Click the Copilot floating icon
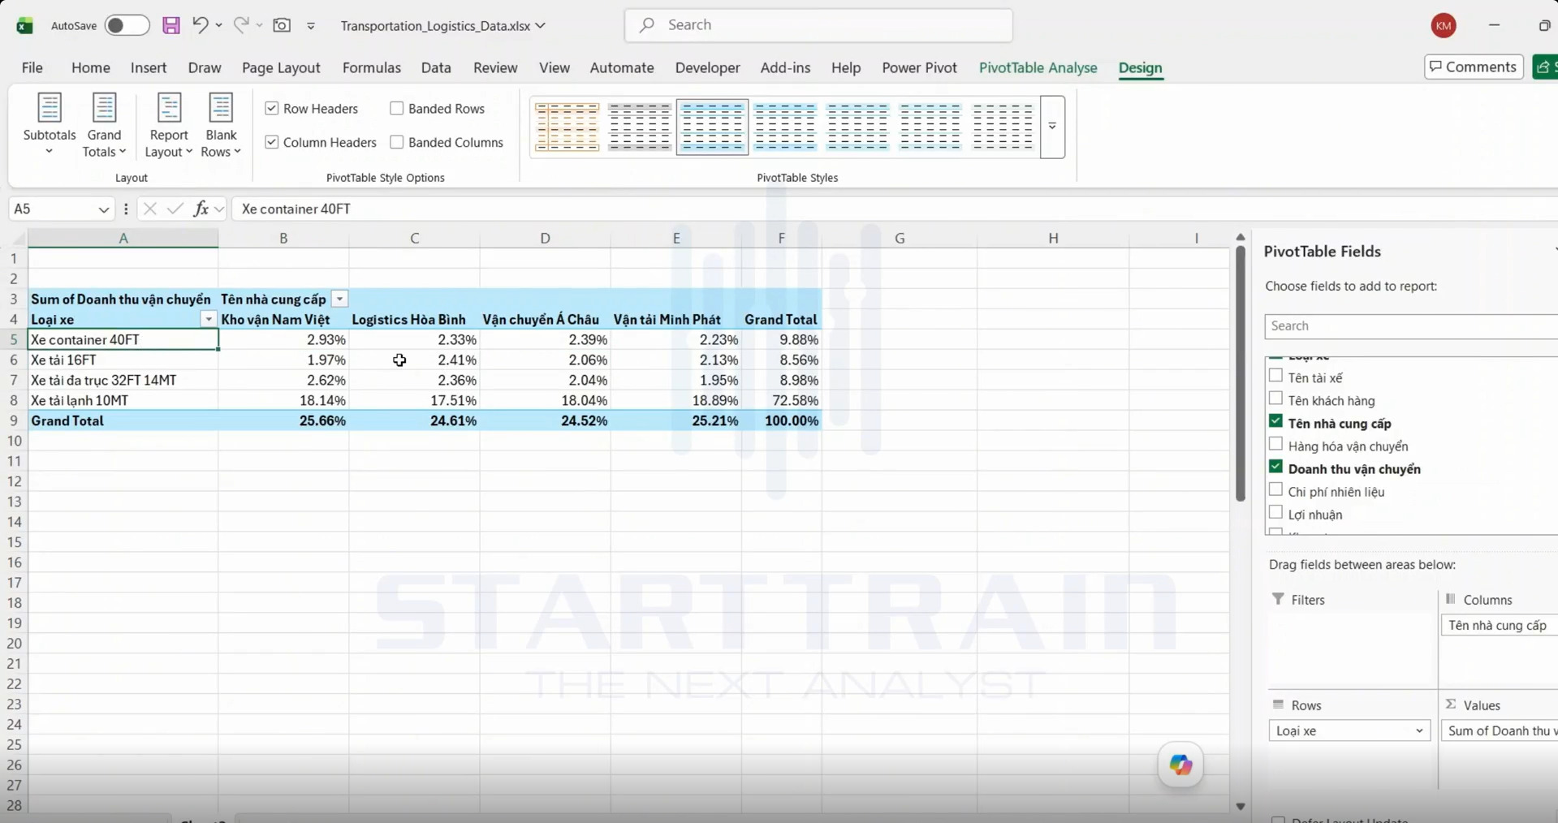The height and width of the screenshot is (823, 1558). point(1180,765)
